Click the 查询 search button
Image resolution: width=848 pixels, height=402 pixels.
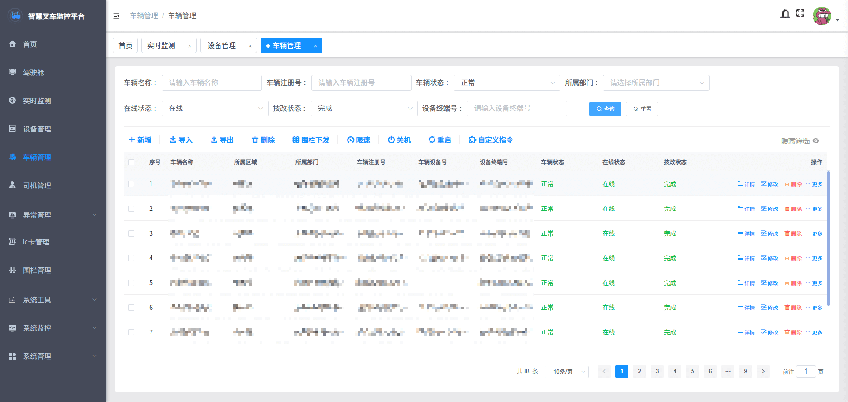(x=605, y=109)
